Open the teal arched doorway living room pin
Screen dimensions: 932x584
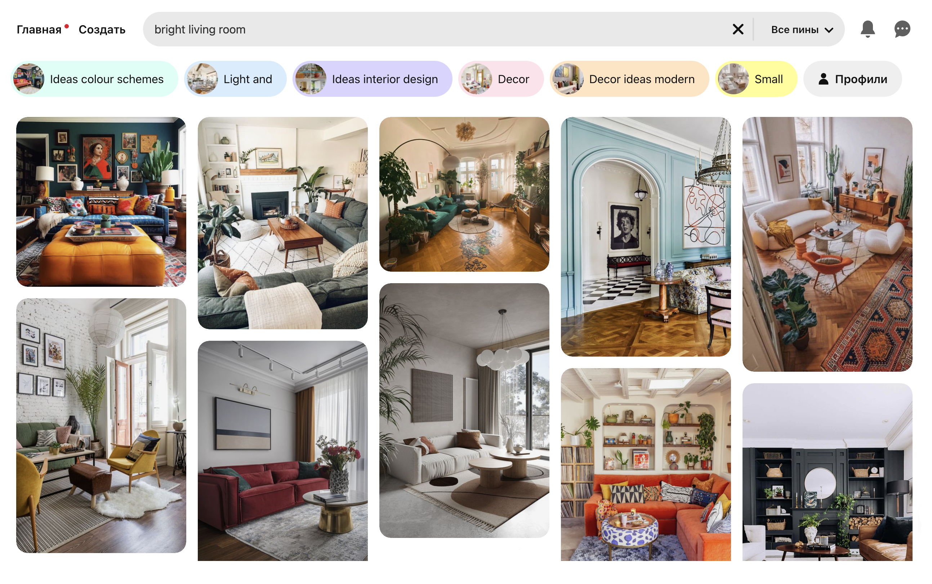pyautogui.click(x=646, y=235)
